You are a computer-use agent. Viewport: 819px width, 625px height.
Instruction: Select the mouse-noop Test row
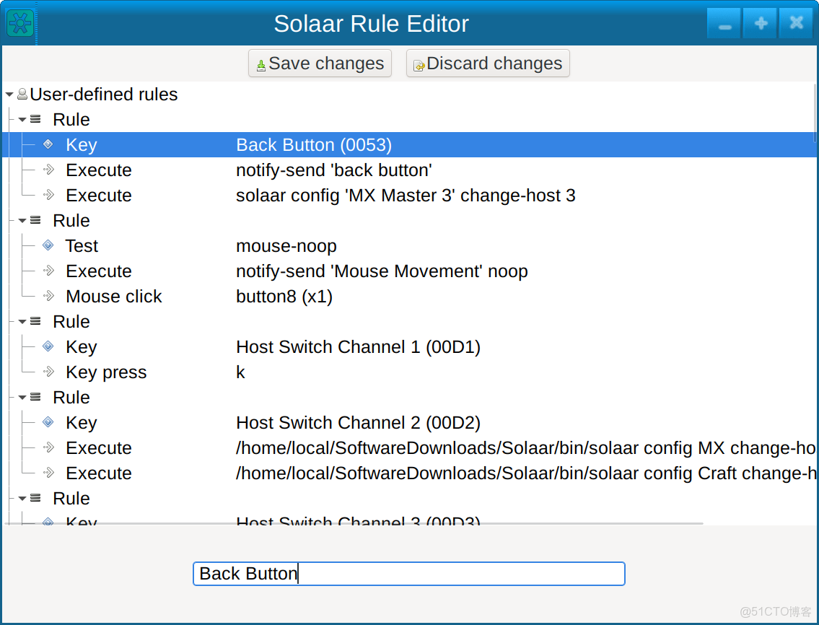click(x=286, y=245)
